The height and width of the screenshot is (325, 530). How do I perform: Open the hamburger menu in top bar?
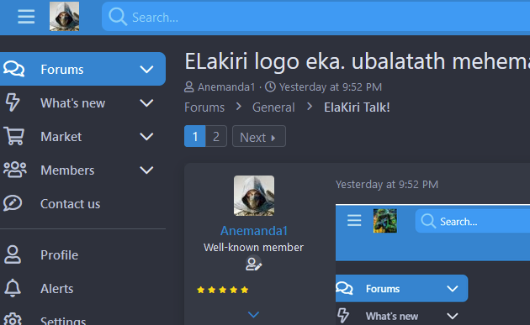click(x=26, y=17)
